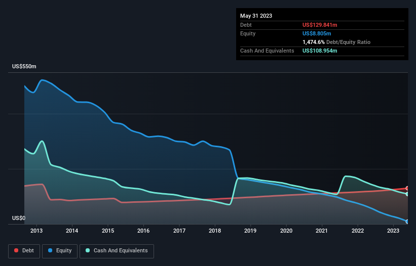Image resolution: width=416 pixels, height=266 pixels.
Task: Click the 2016 x-axis label
Action: click(143, 231)
